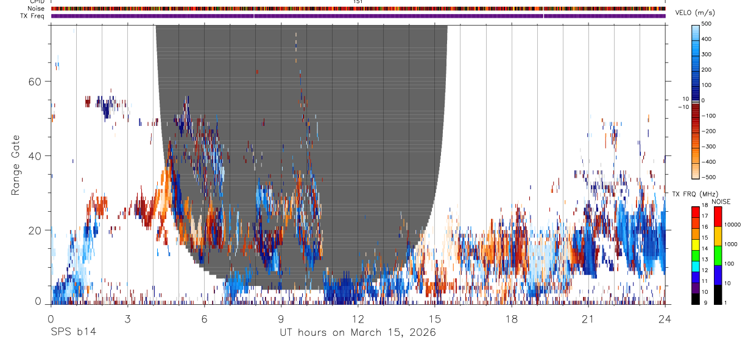Click the 10000 label on noise legend

[732, 225]
